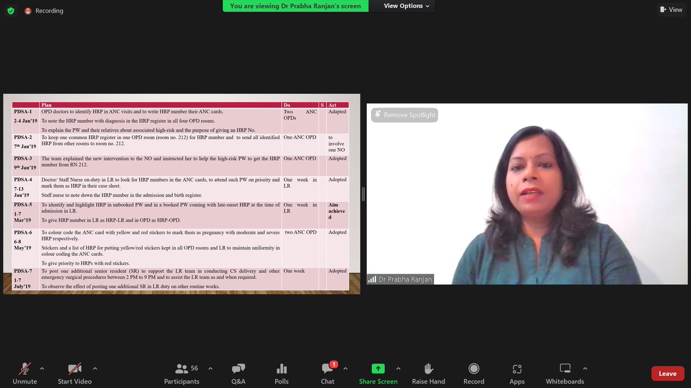Click the PDSA-4 row label in slide
Viewport: 691px width, 388px height.
pos(23,179)
